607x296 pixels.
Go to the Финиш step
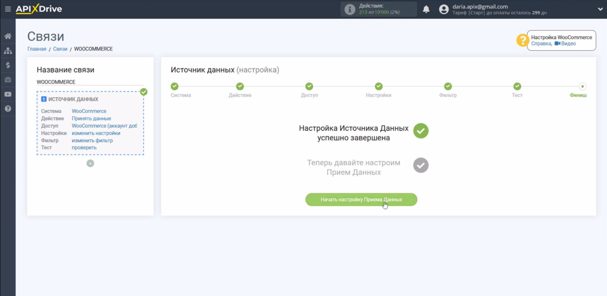tap(578, 90)
